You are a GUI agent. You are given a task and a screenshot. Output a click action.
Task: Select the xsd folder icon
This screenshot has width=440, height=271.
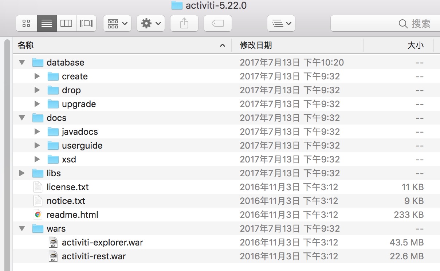(x=53, y=160)
